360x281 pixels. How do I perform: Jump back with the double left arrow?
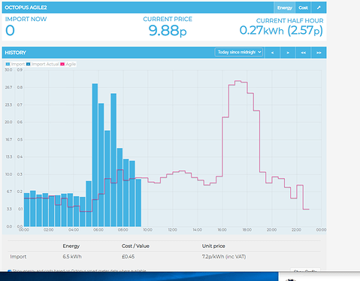pos(304,53)
